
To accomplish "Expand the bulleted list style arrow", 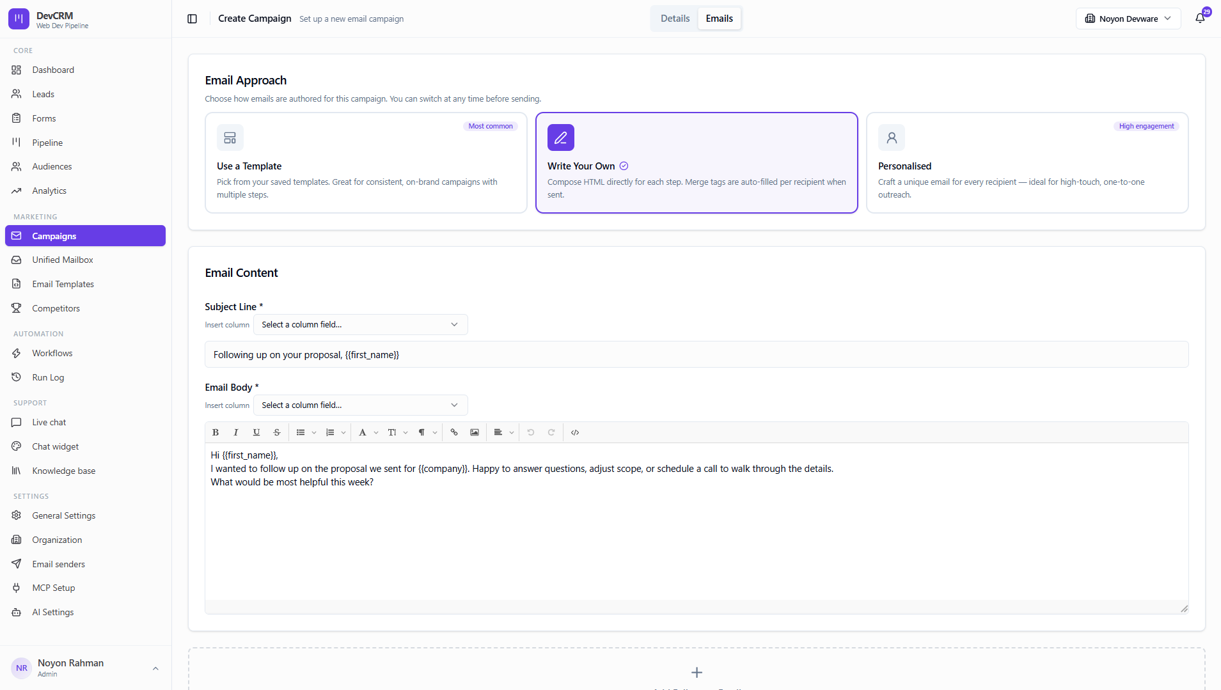I will [314, 433].
